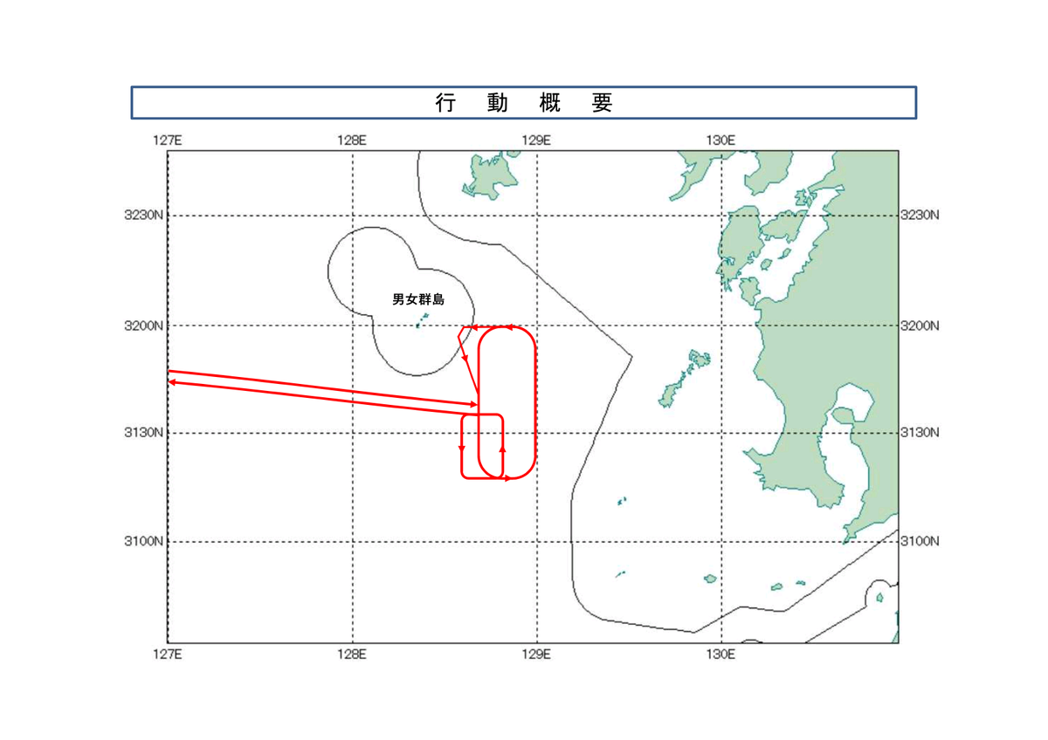1048x740 pixels.
Task: Select the 3200N label on the right axis
Action: 920,325
